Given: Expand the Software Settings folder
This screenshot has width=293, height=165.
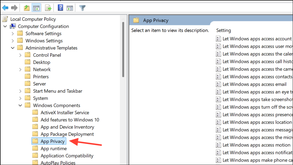Looking at the screenshot, I should pos(13,34).
